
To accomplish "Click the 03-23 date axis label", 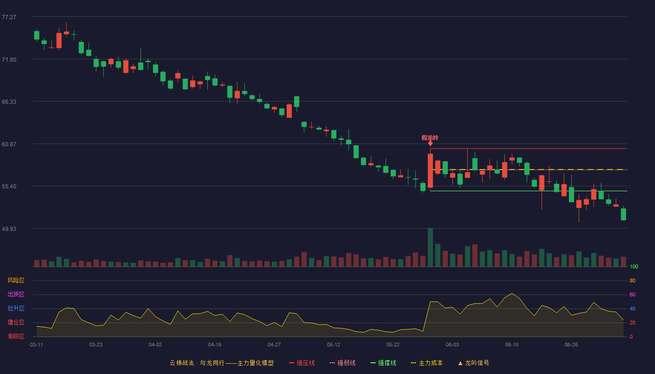I will coord(96,345).
